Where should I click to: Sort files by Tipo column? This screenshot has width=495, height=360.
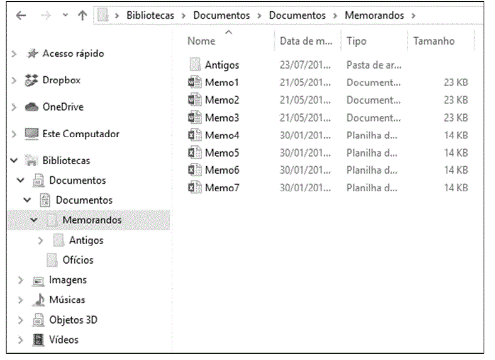tap(357, 41)
